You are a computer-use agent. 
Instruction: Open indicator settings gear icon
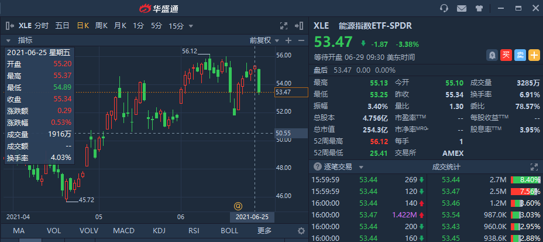(301, 231)
